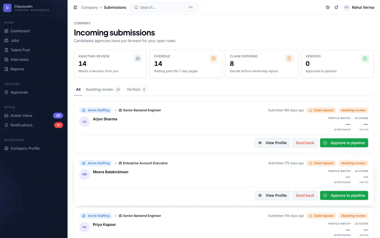Focus the Search input field
Screen dimensions: 380x238
pyautogui.click(x=164, y=7)
